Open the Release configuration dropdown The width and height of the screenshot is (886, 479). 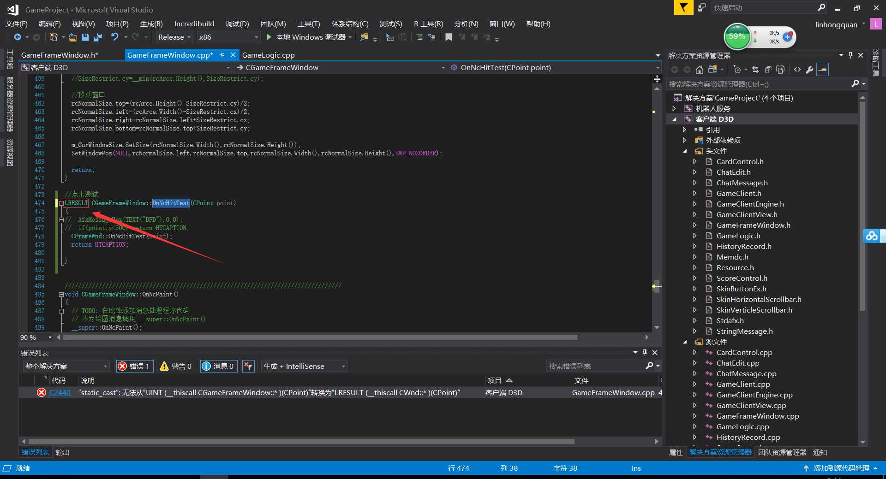tap(174, 37)
